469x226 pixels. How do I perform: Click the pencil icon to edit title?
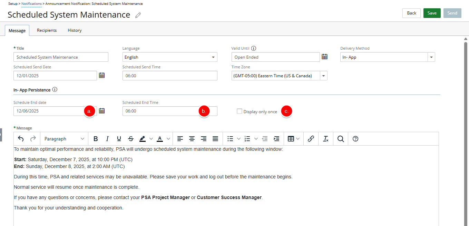pos(138,15)
